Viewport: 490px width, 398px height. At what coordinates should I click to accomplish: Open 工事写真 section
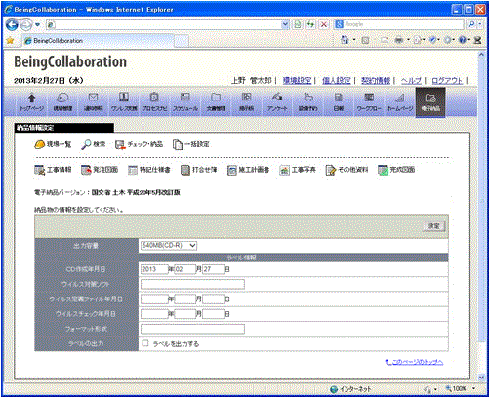click(298, 170)
